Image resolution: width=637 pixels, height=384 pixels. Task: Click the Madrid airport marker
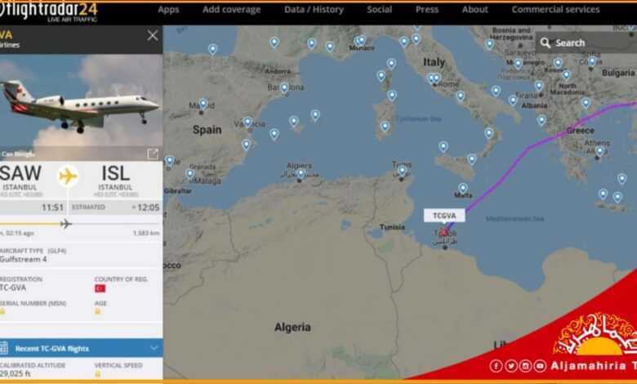point(203,104)
